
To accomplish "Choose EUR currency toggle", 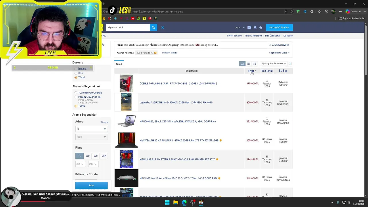I will tap(95, 156).
